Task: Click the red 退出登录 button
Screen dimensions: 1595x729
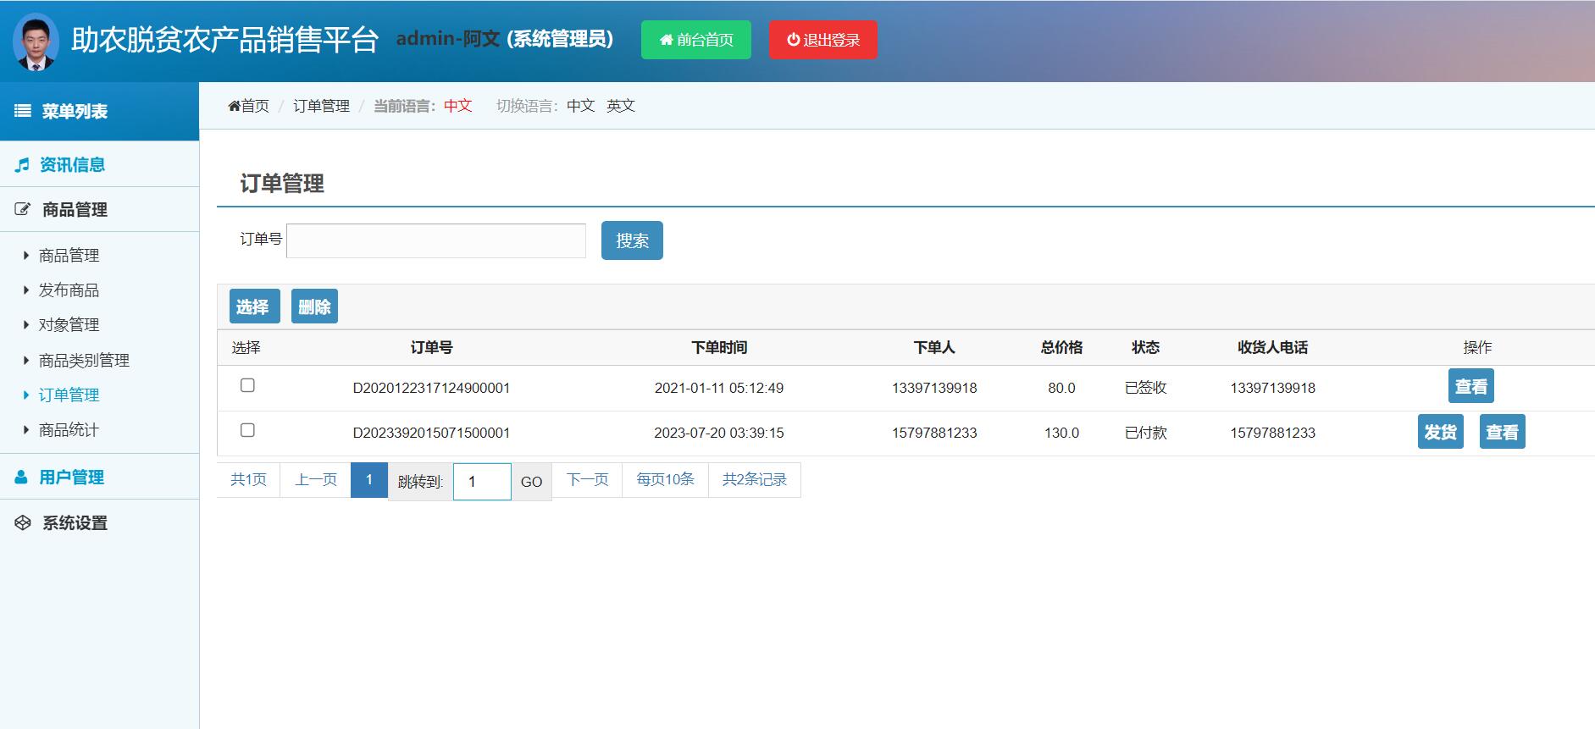Action: click(x=823, y=40)
